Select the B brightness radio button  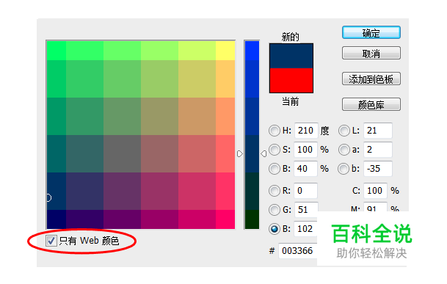(275, 169)
